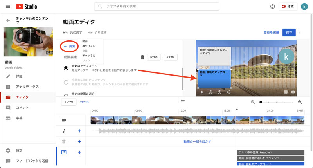Open the three-dot more options menu

300,33
